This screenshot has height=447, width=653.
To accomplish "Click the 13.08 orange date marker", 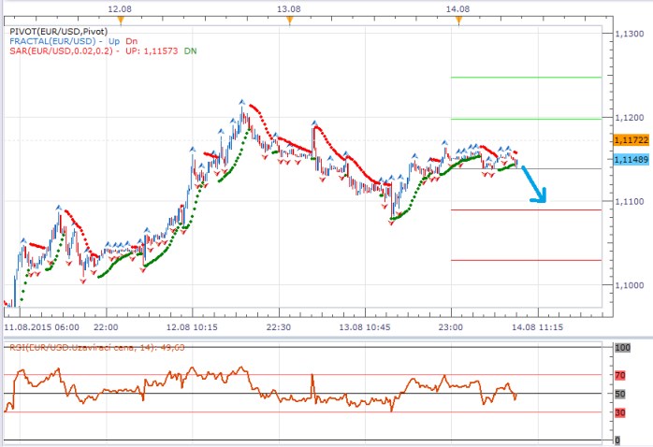I will point(289,19).
